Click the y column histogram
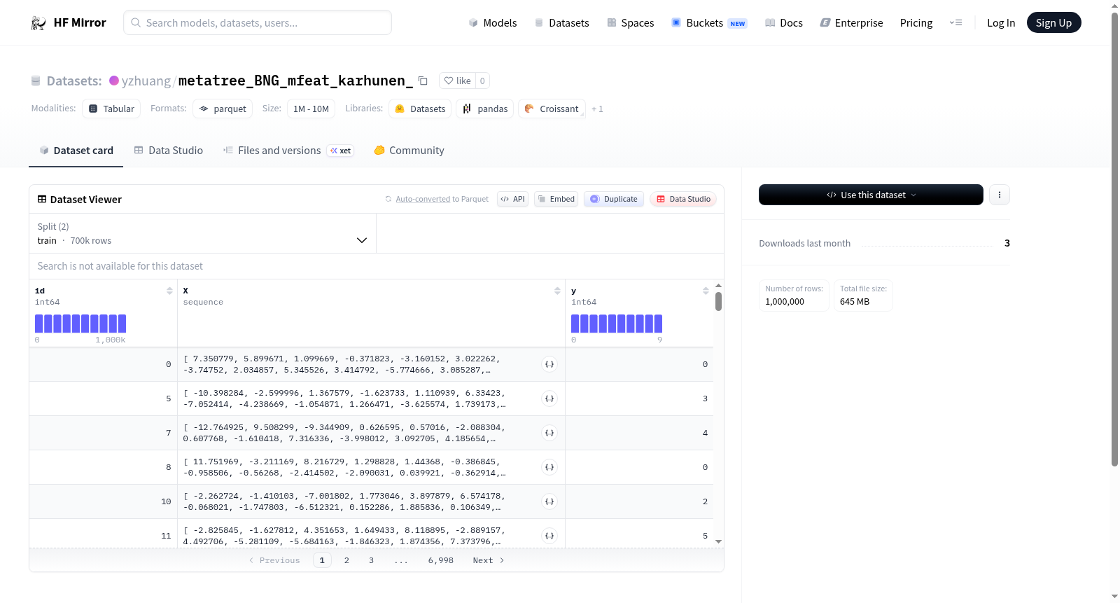This screenshot has width=1120, height=603. click(x=617, y=324)
